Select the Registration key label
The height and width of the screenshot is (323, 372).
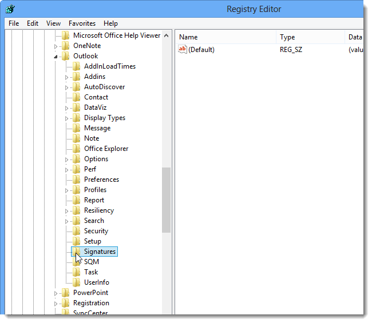click(x=91, y=303)
